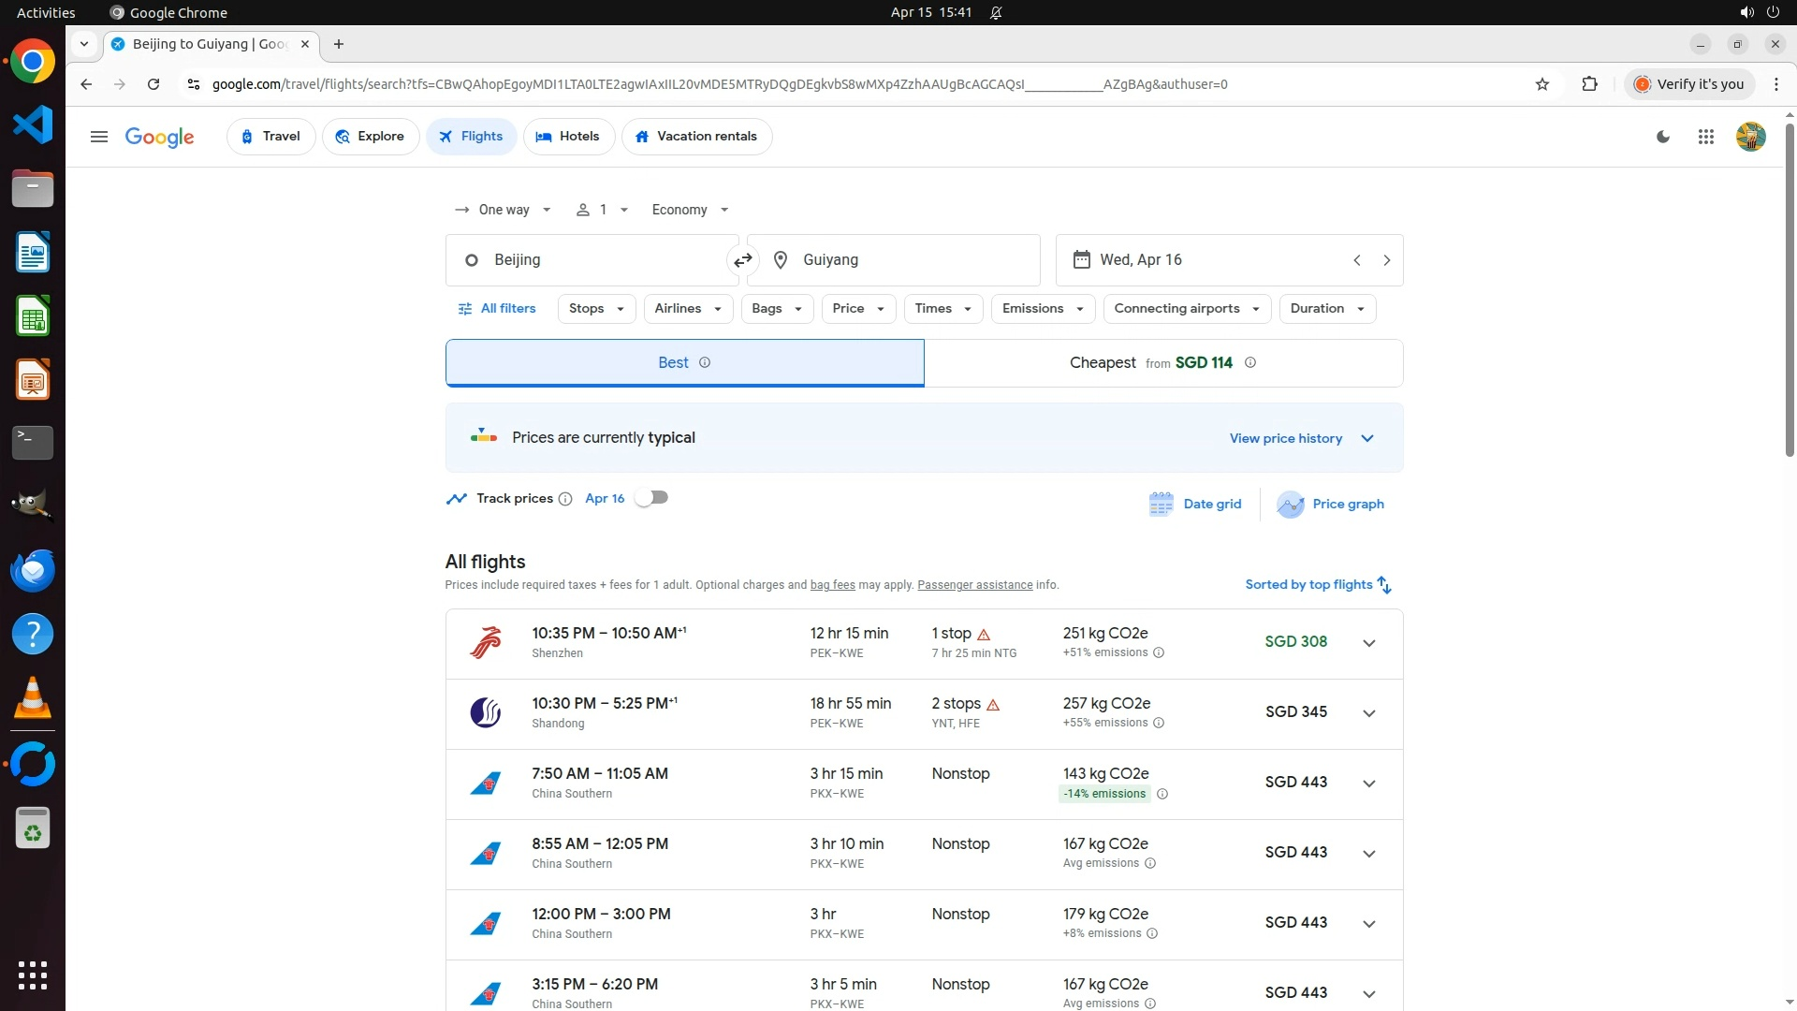1797x1011 pixels.
Task: Go to the next departure date
Action: [1387, 260]
